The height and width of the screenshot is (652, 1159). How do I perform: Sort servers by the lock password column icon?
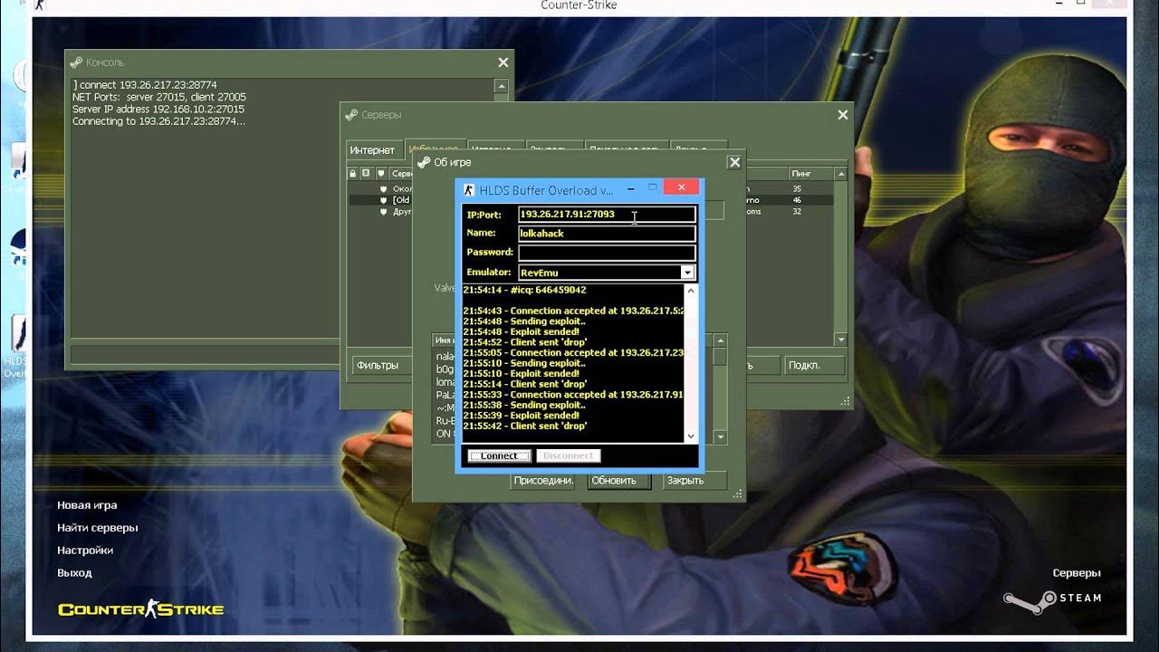(x=353, y=173)
